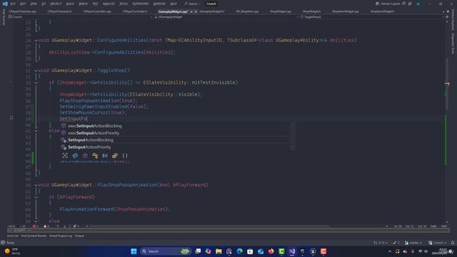Click the TABS indentation indicator

(433, 226)
